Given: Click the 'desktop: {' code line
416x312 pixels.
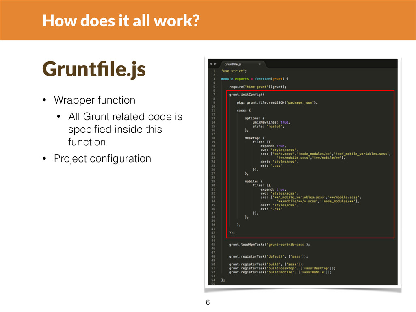Looking at the screenshot, I should (255, 138).
